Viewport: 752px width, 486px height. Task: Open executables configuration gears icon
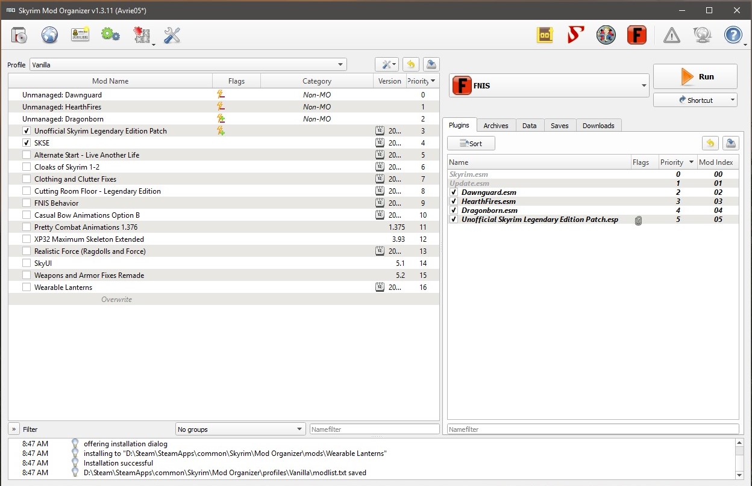pyautogui.click(x=111, y=35)
